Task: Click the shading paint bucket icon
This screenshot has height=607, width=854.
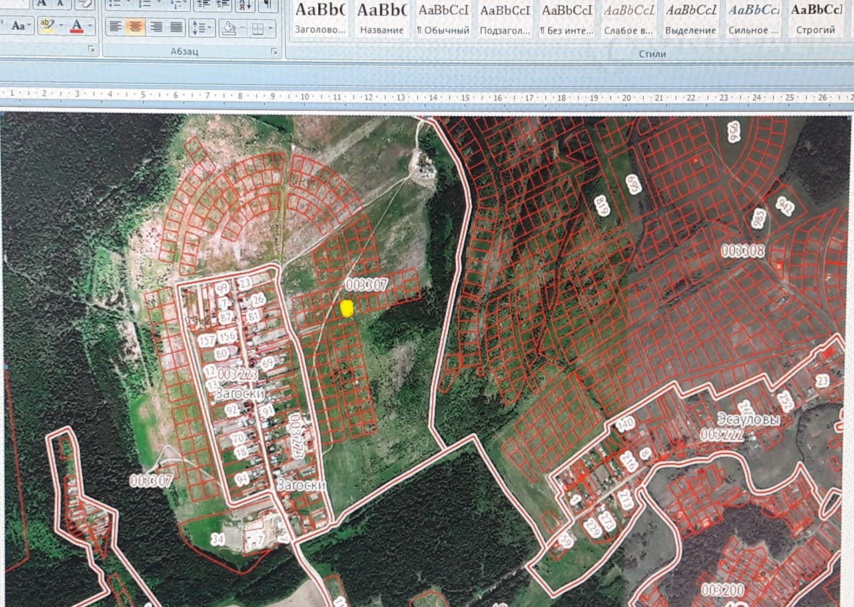Action: click(x=228, y=28)
